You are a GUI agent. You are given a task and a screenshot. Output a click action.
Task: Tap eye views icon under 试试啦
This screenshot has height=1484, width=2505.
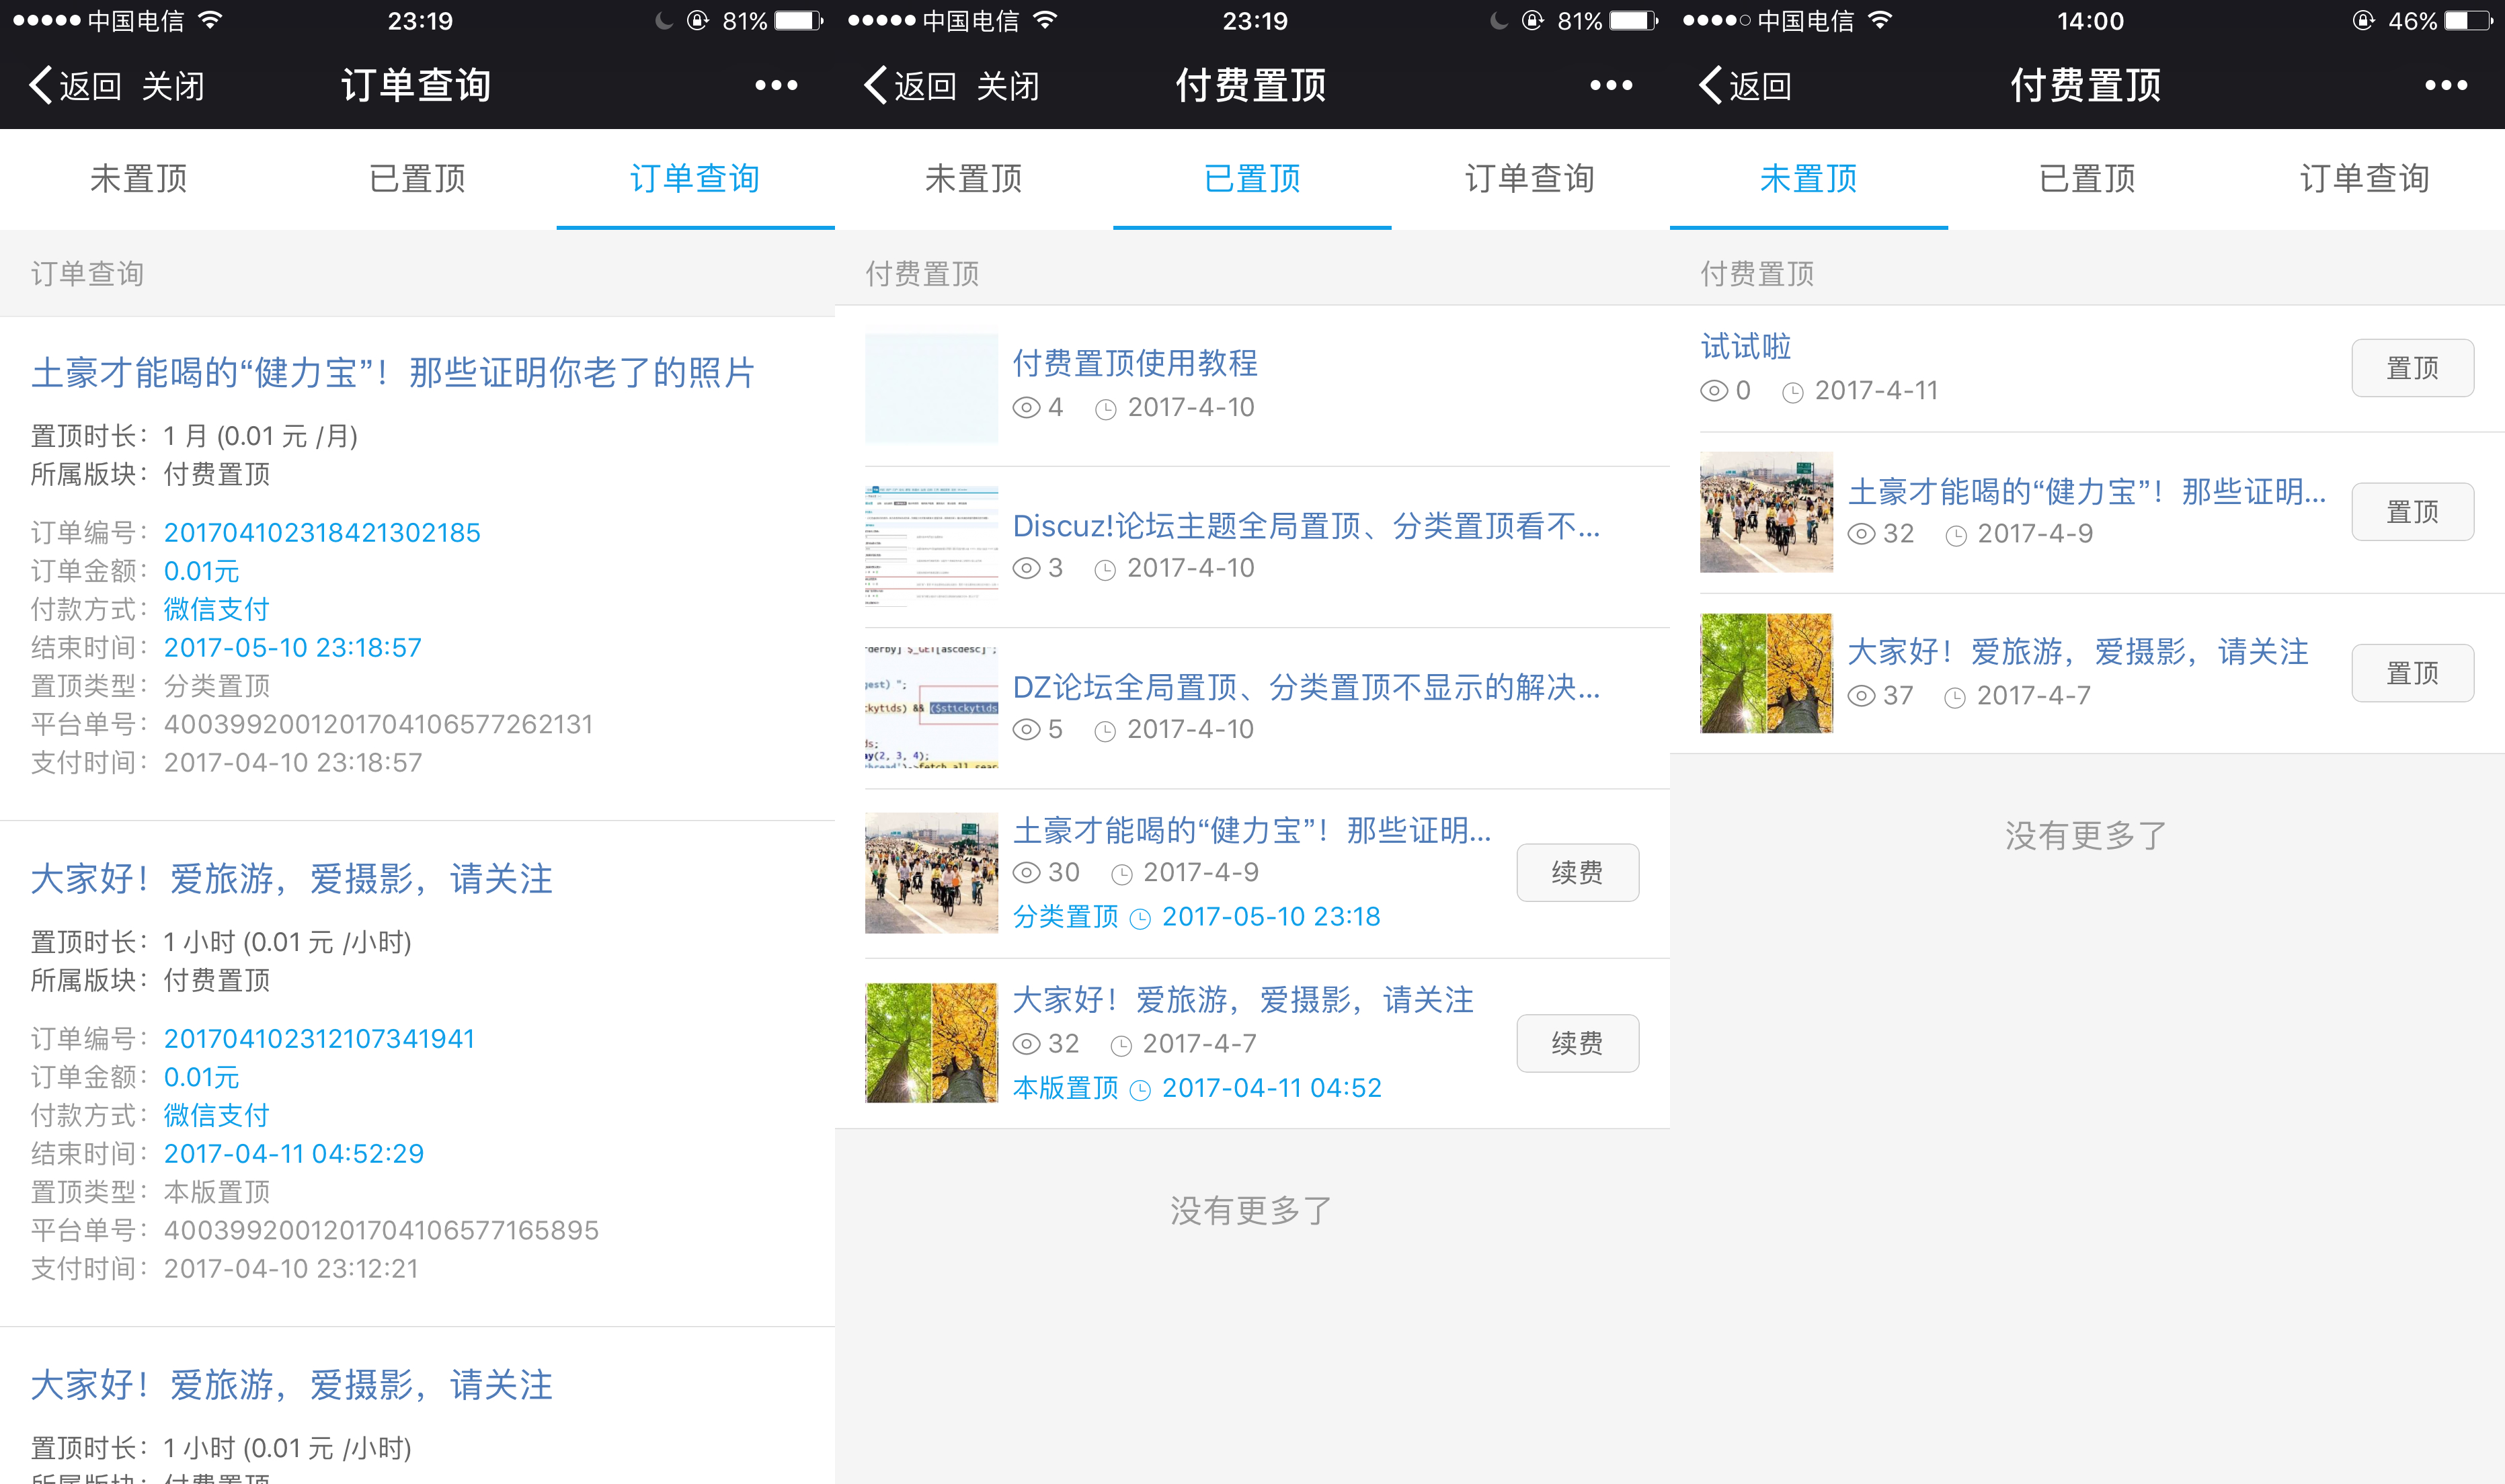(x=1714, y=391)
